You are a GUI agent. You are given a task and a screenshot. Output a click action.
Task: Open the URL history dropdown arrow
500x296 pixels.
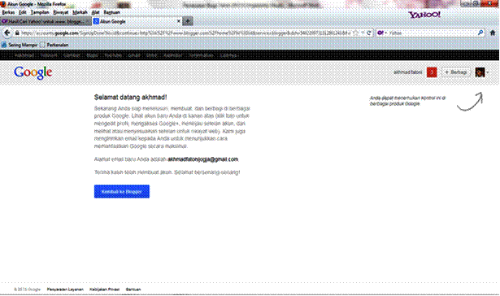point(363,33)
